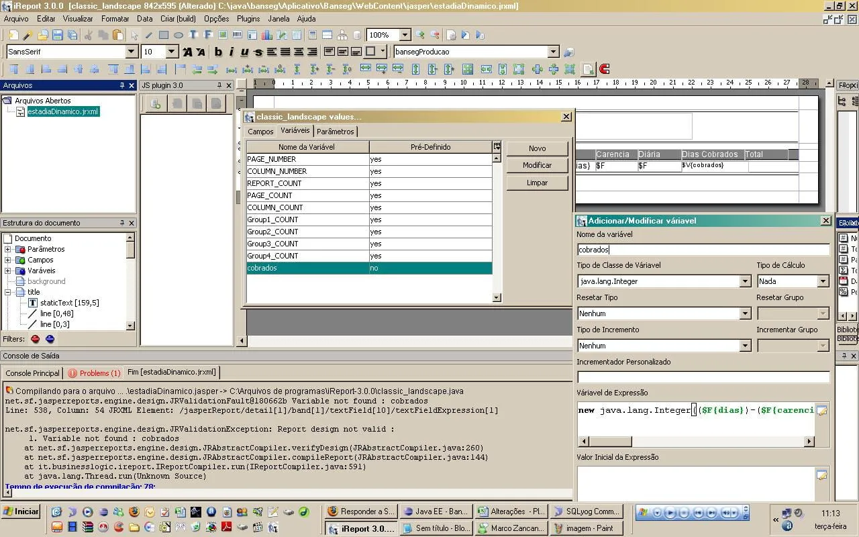This screenshot has width=859, height=537.
Task: Select the Barcode tool icon
Action: click(238, 35)
